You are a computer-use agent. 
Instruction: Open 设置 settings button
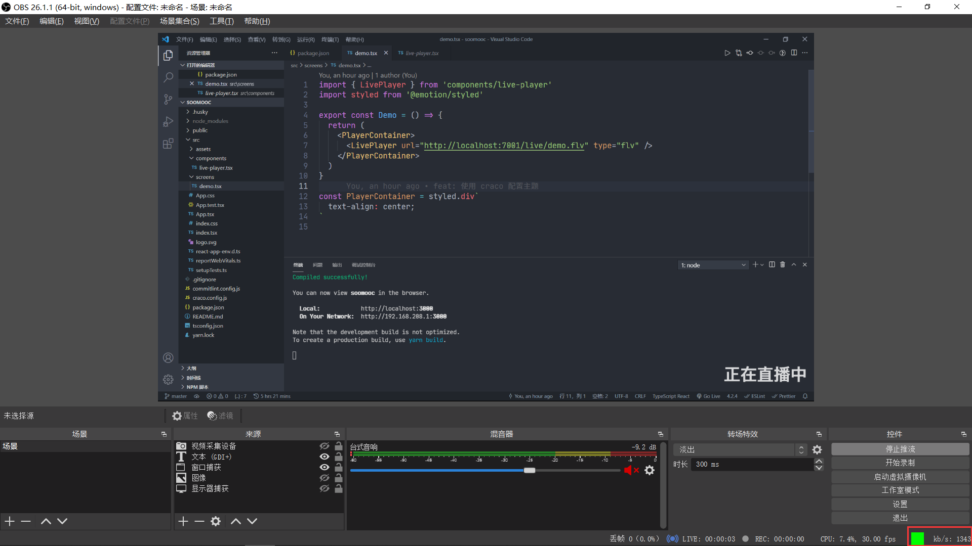point(900,504)
